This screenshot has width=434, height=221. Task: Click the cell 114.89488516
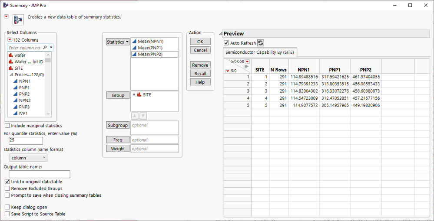tap(304, 77)
